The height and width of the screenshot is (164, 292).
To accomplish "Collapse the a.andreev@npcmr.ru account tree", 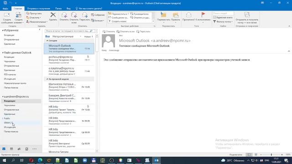I will [x=3, y=97].
